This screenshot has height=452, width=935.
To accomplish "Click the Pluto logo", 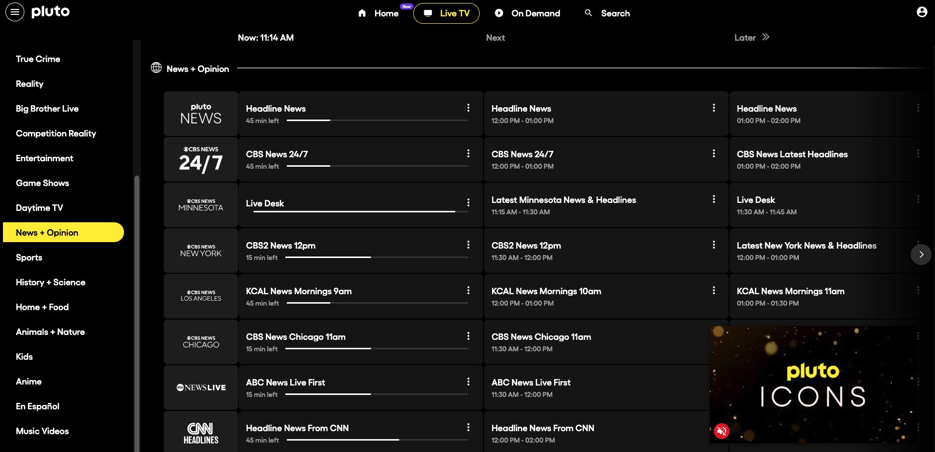I will pos(51,11).
